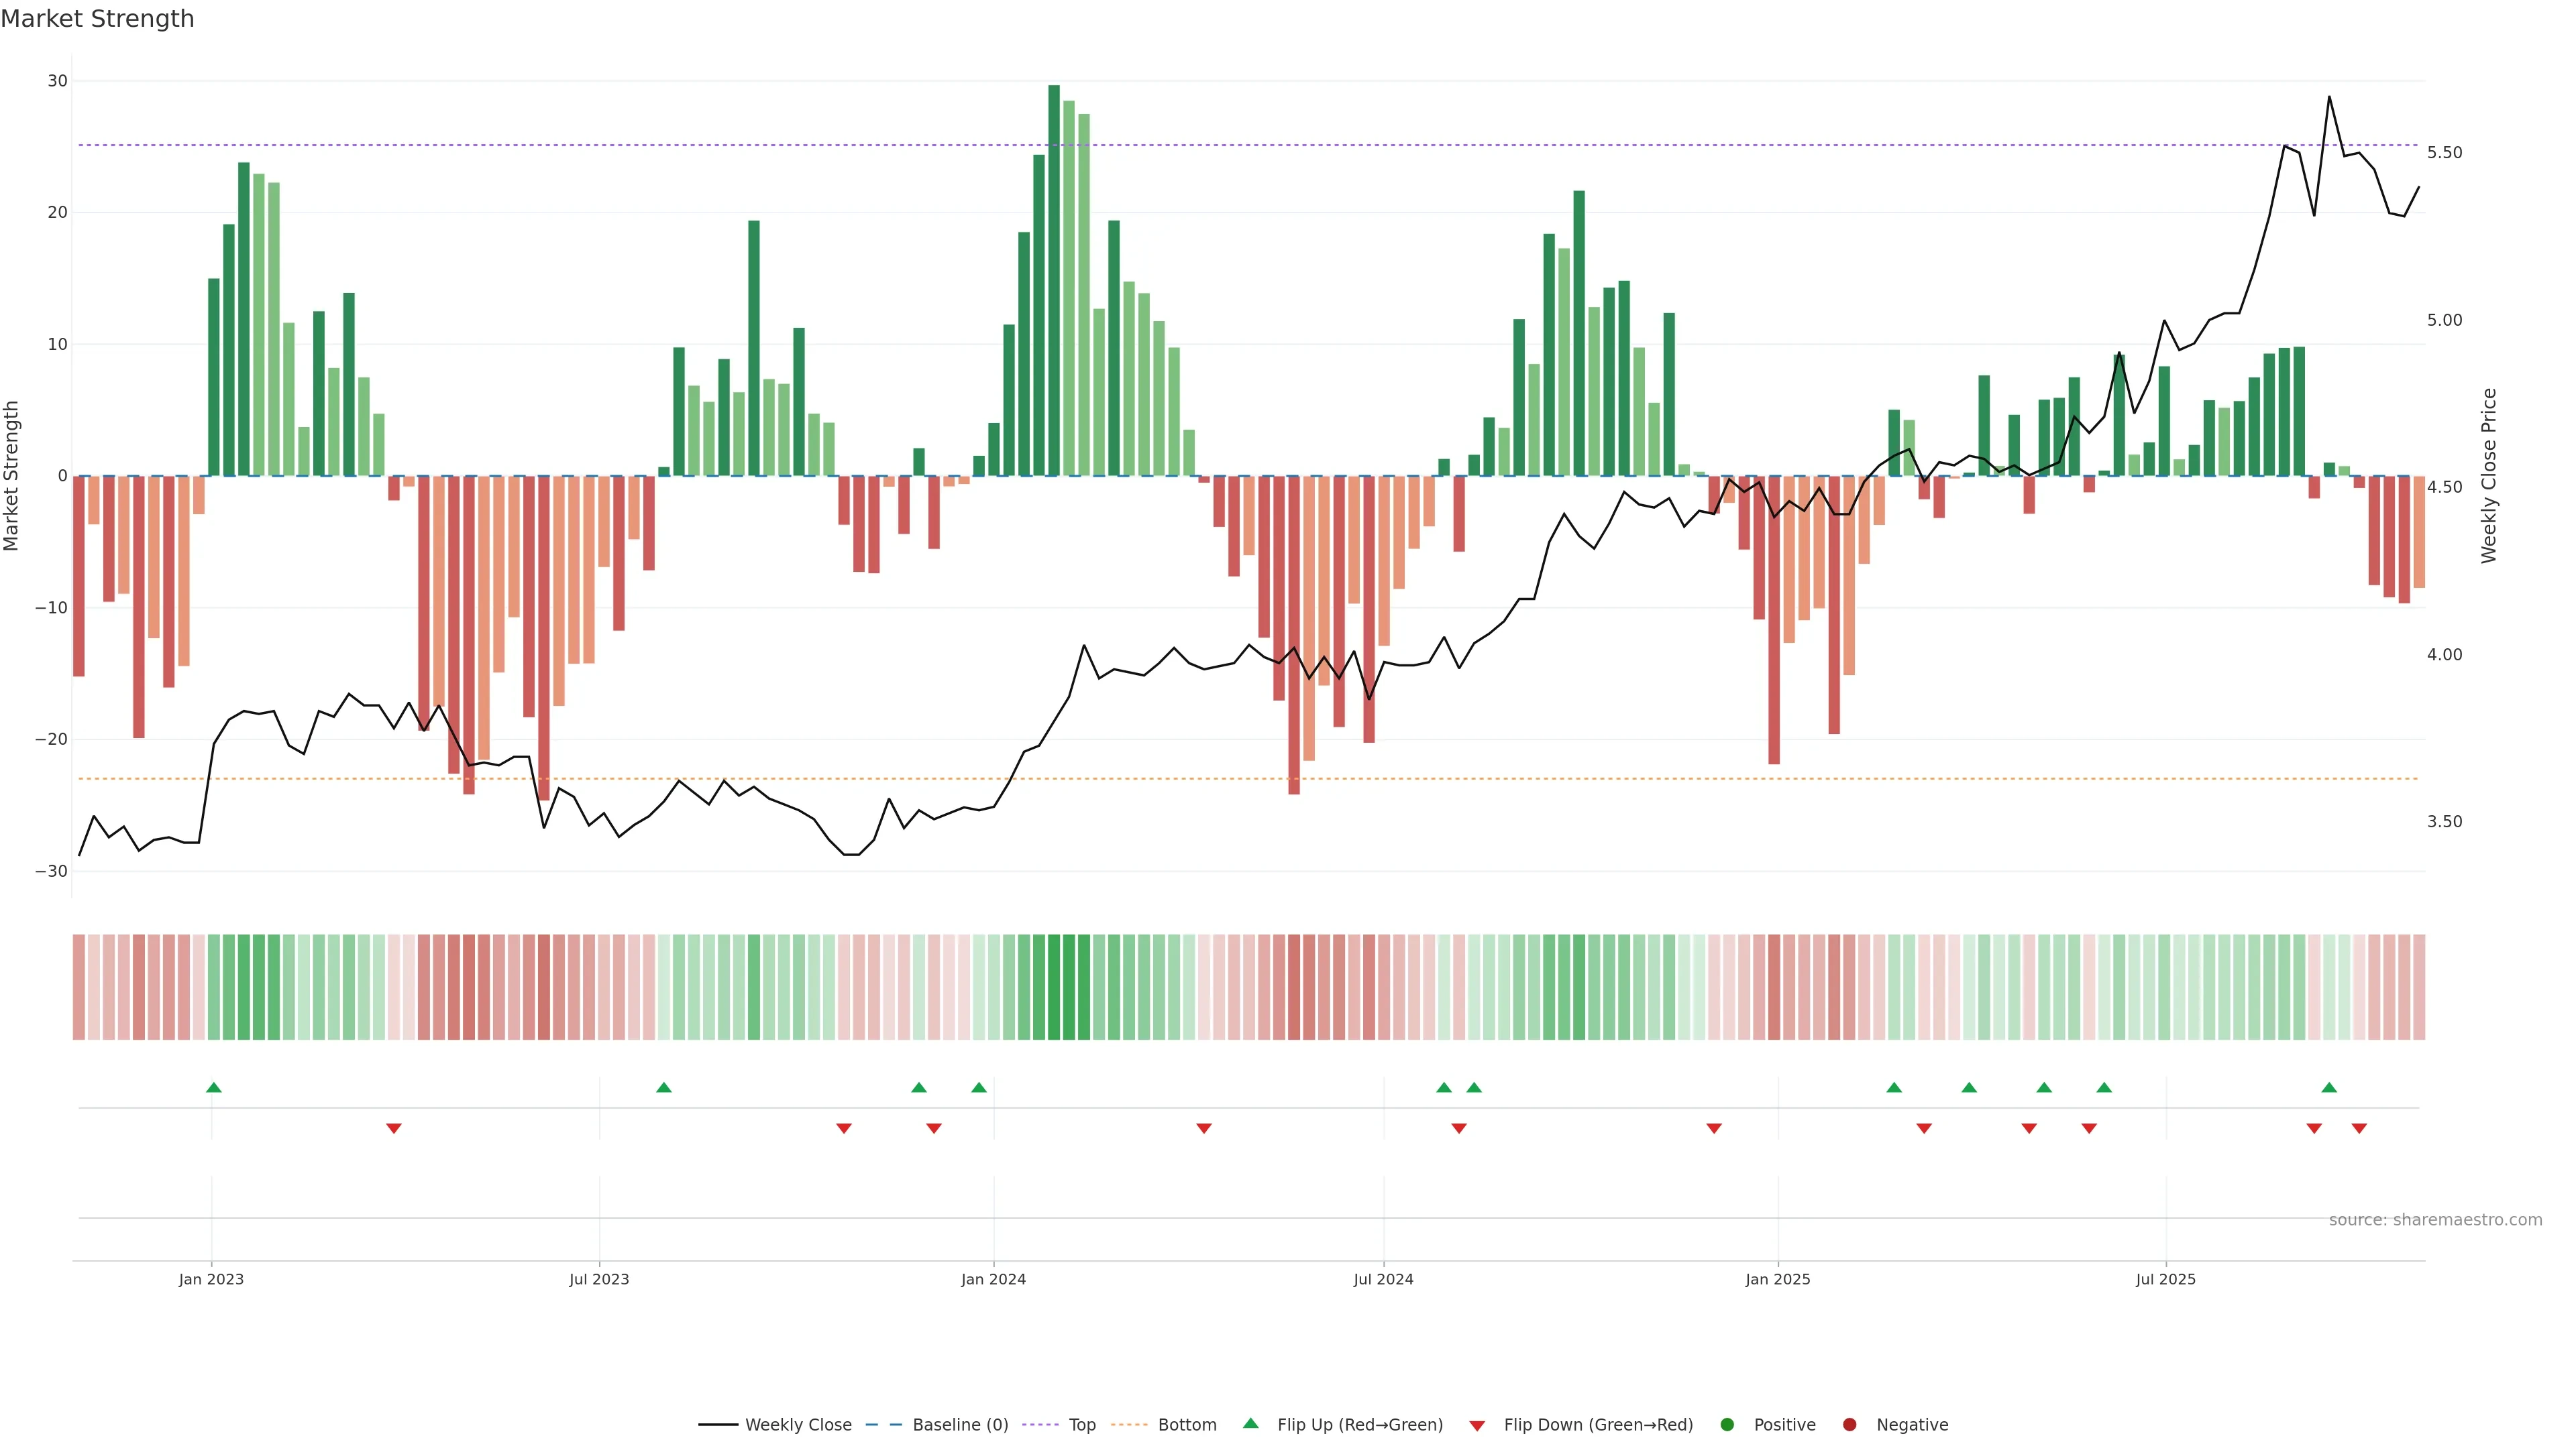Click the green flip-up triangle just after Jul 2023
Viewport: 2576px width, 1448px height.
(664, 1087)
